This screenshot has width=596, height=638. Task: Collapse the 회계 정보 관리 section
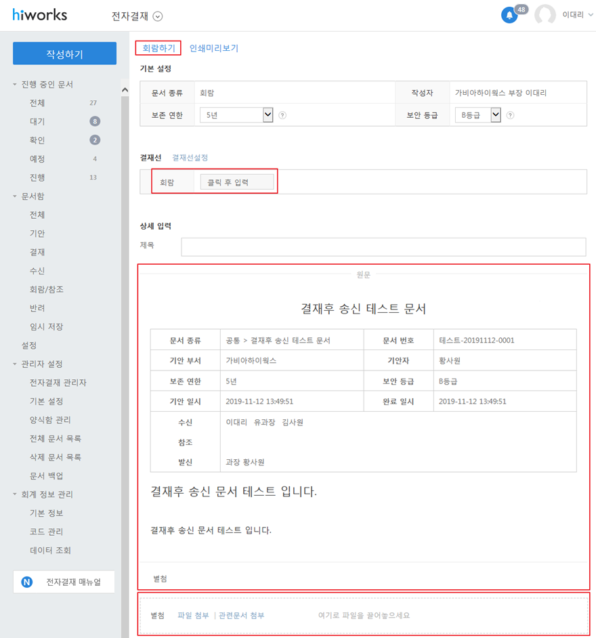pyautogui.click(x=15, y=494)
